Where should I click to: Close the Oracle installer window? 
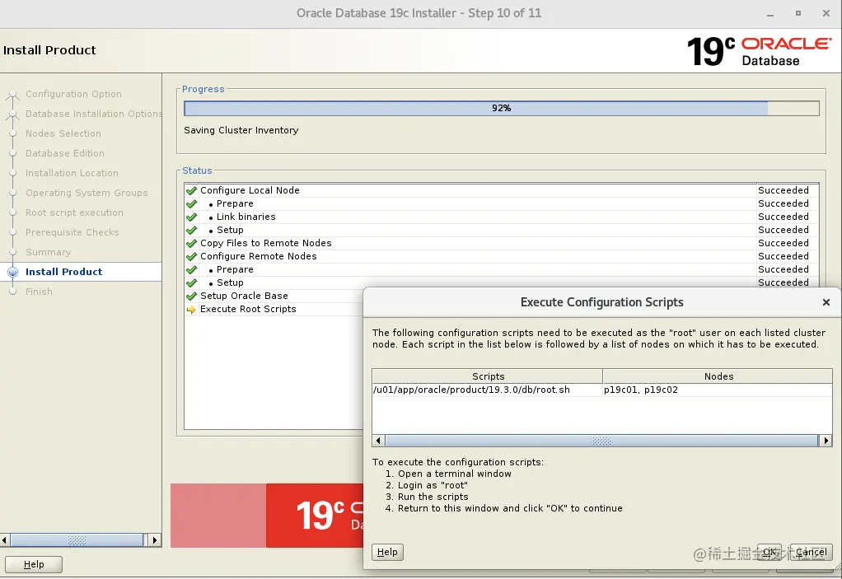click(x=826, y=13)
